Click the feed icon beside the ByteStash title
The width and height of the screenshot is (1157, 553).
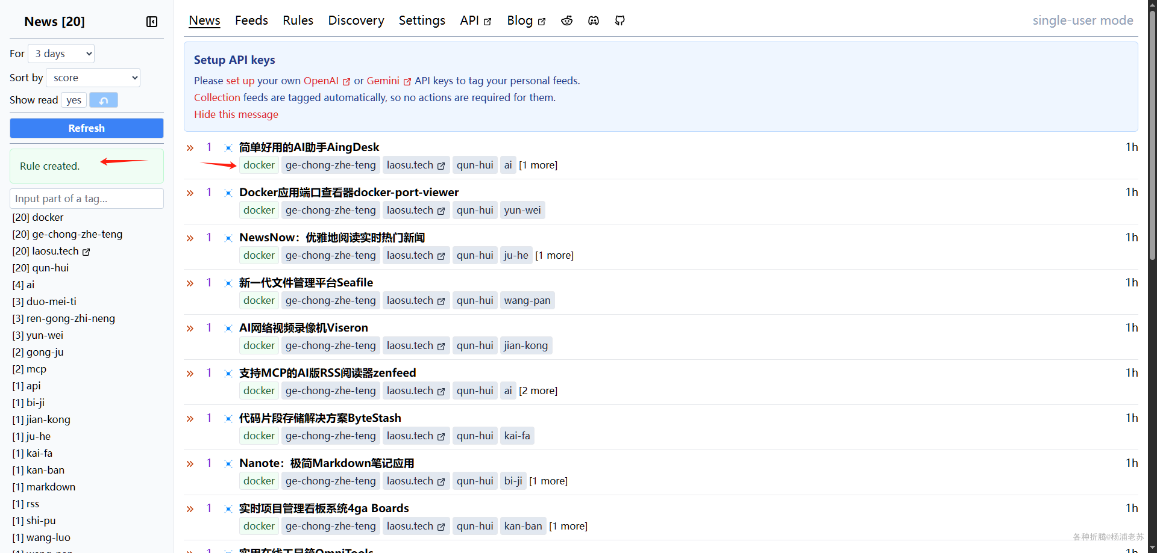click(228, 418)
